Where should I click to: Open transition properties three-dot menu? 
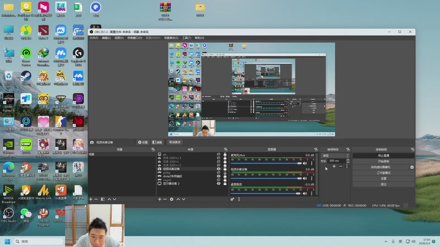click(347, 166)
